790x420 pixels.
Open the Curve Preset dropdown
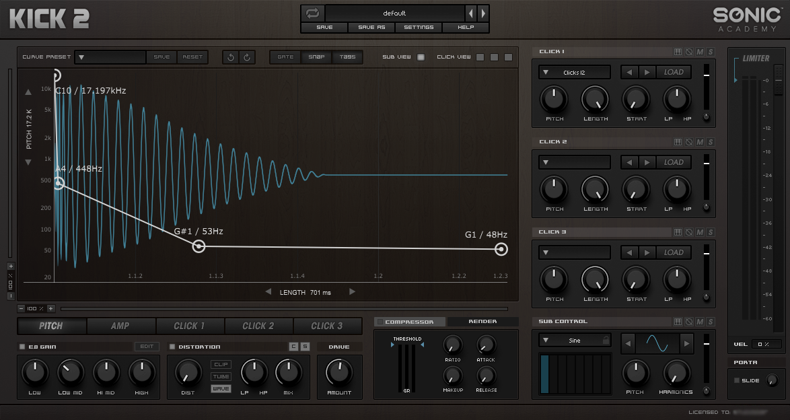point(110,57)
